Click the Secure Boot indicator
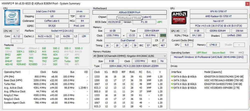 pos(219,53)
